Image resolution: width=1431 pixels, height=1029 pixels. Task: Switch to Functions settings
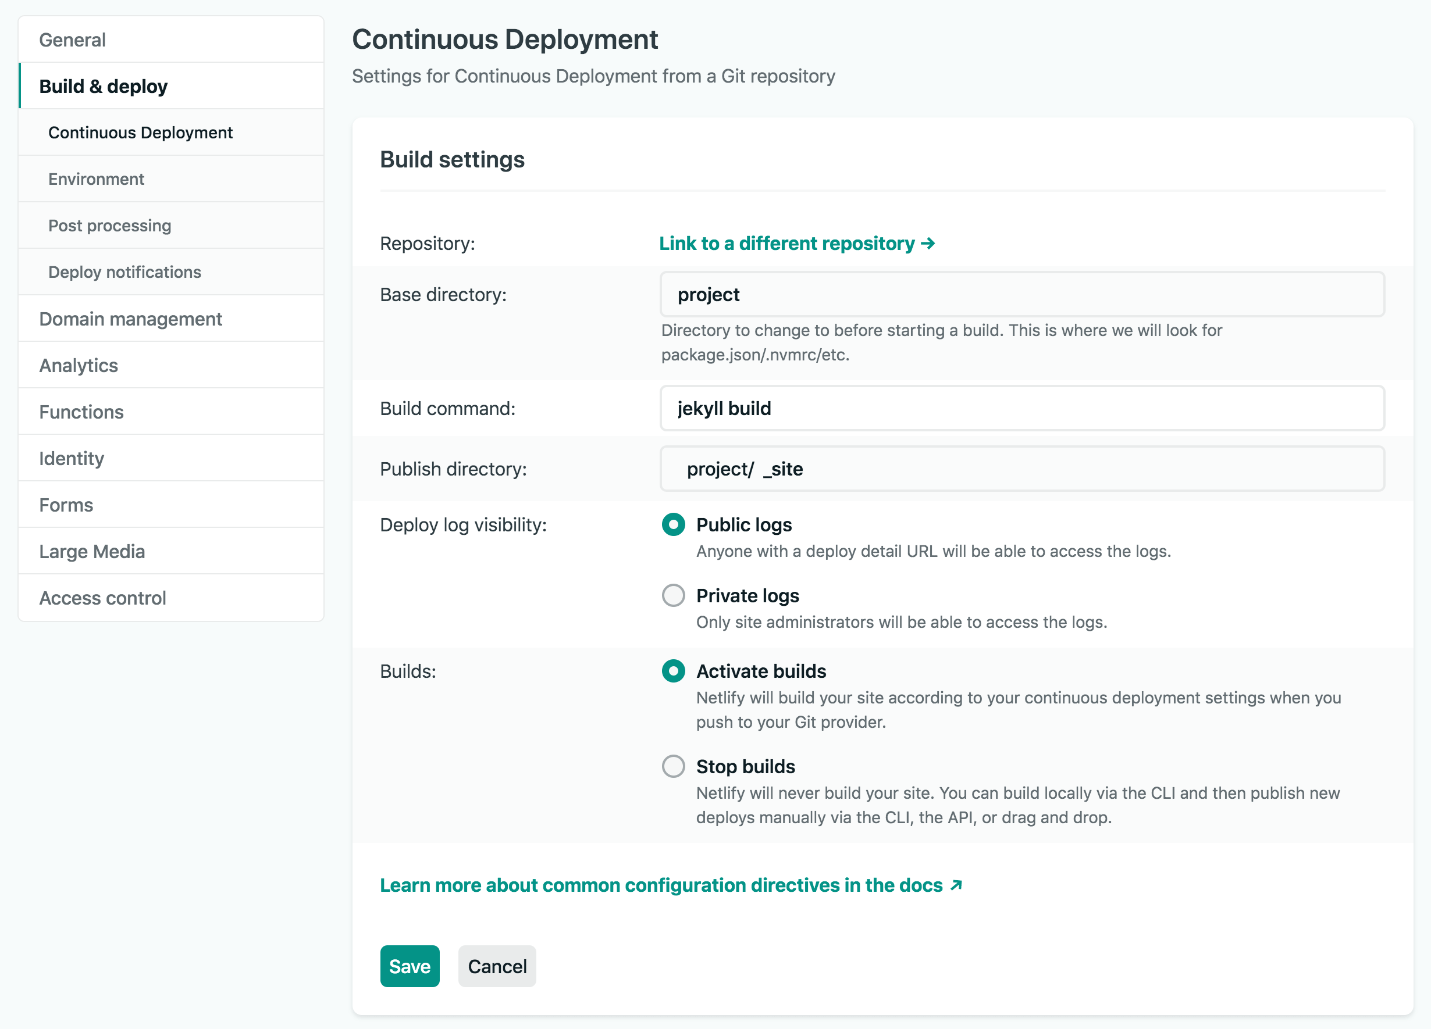[x=81, y=412]
